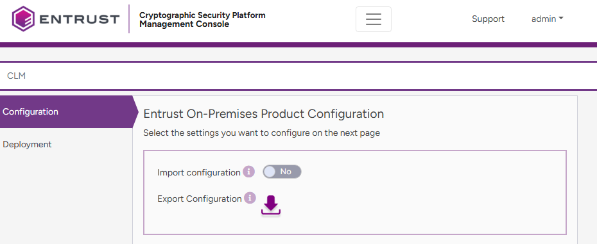The width and height of the screenshot is (597, 244).
Task: Click the 'No' label on the import switch
Action: pyautogui.click(x=286, y=172)
